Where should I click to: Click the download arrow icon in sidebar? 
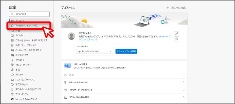(x=12, y=60)
